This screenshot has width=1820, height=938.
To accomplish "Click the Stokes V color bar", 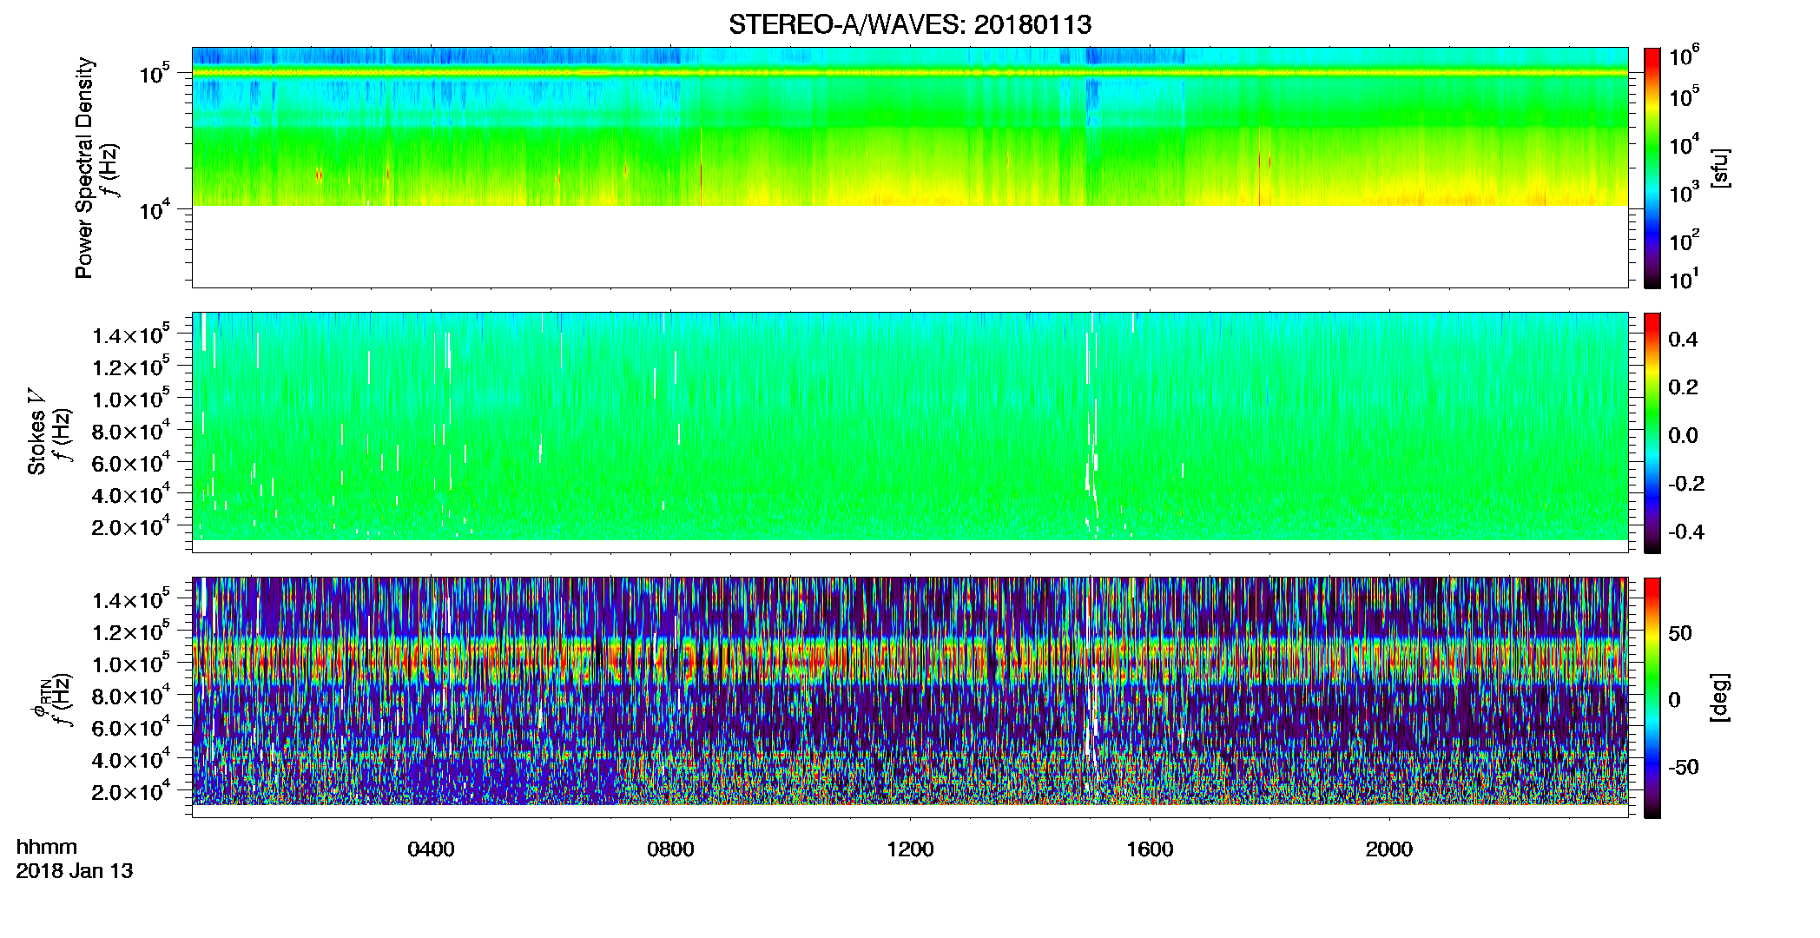I will click(x=1652, y=433).
